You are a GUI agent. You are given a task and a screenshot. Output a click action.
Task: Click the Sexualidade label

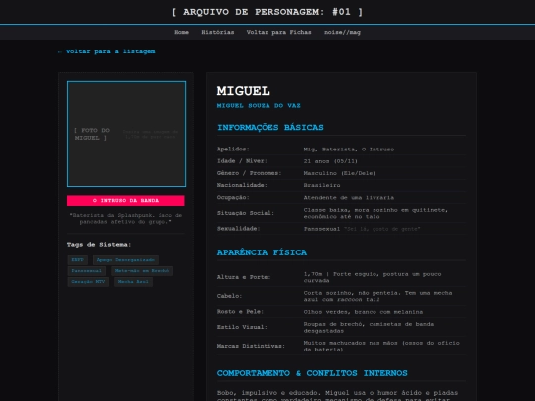click(238, 229)
